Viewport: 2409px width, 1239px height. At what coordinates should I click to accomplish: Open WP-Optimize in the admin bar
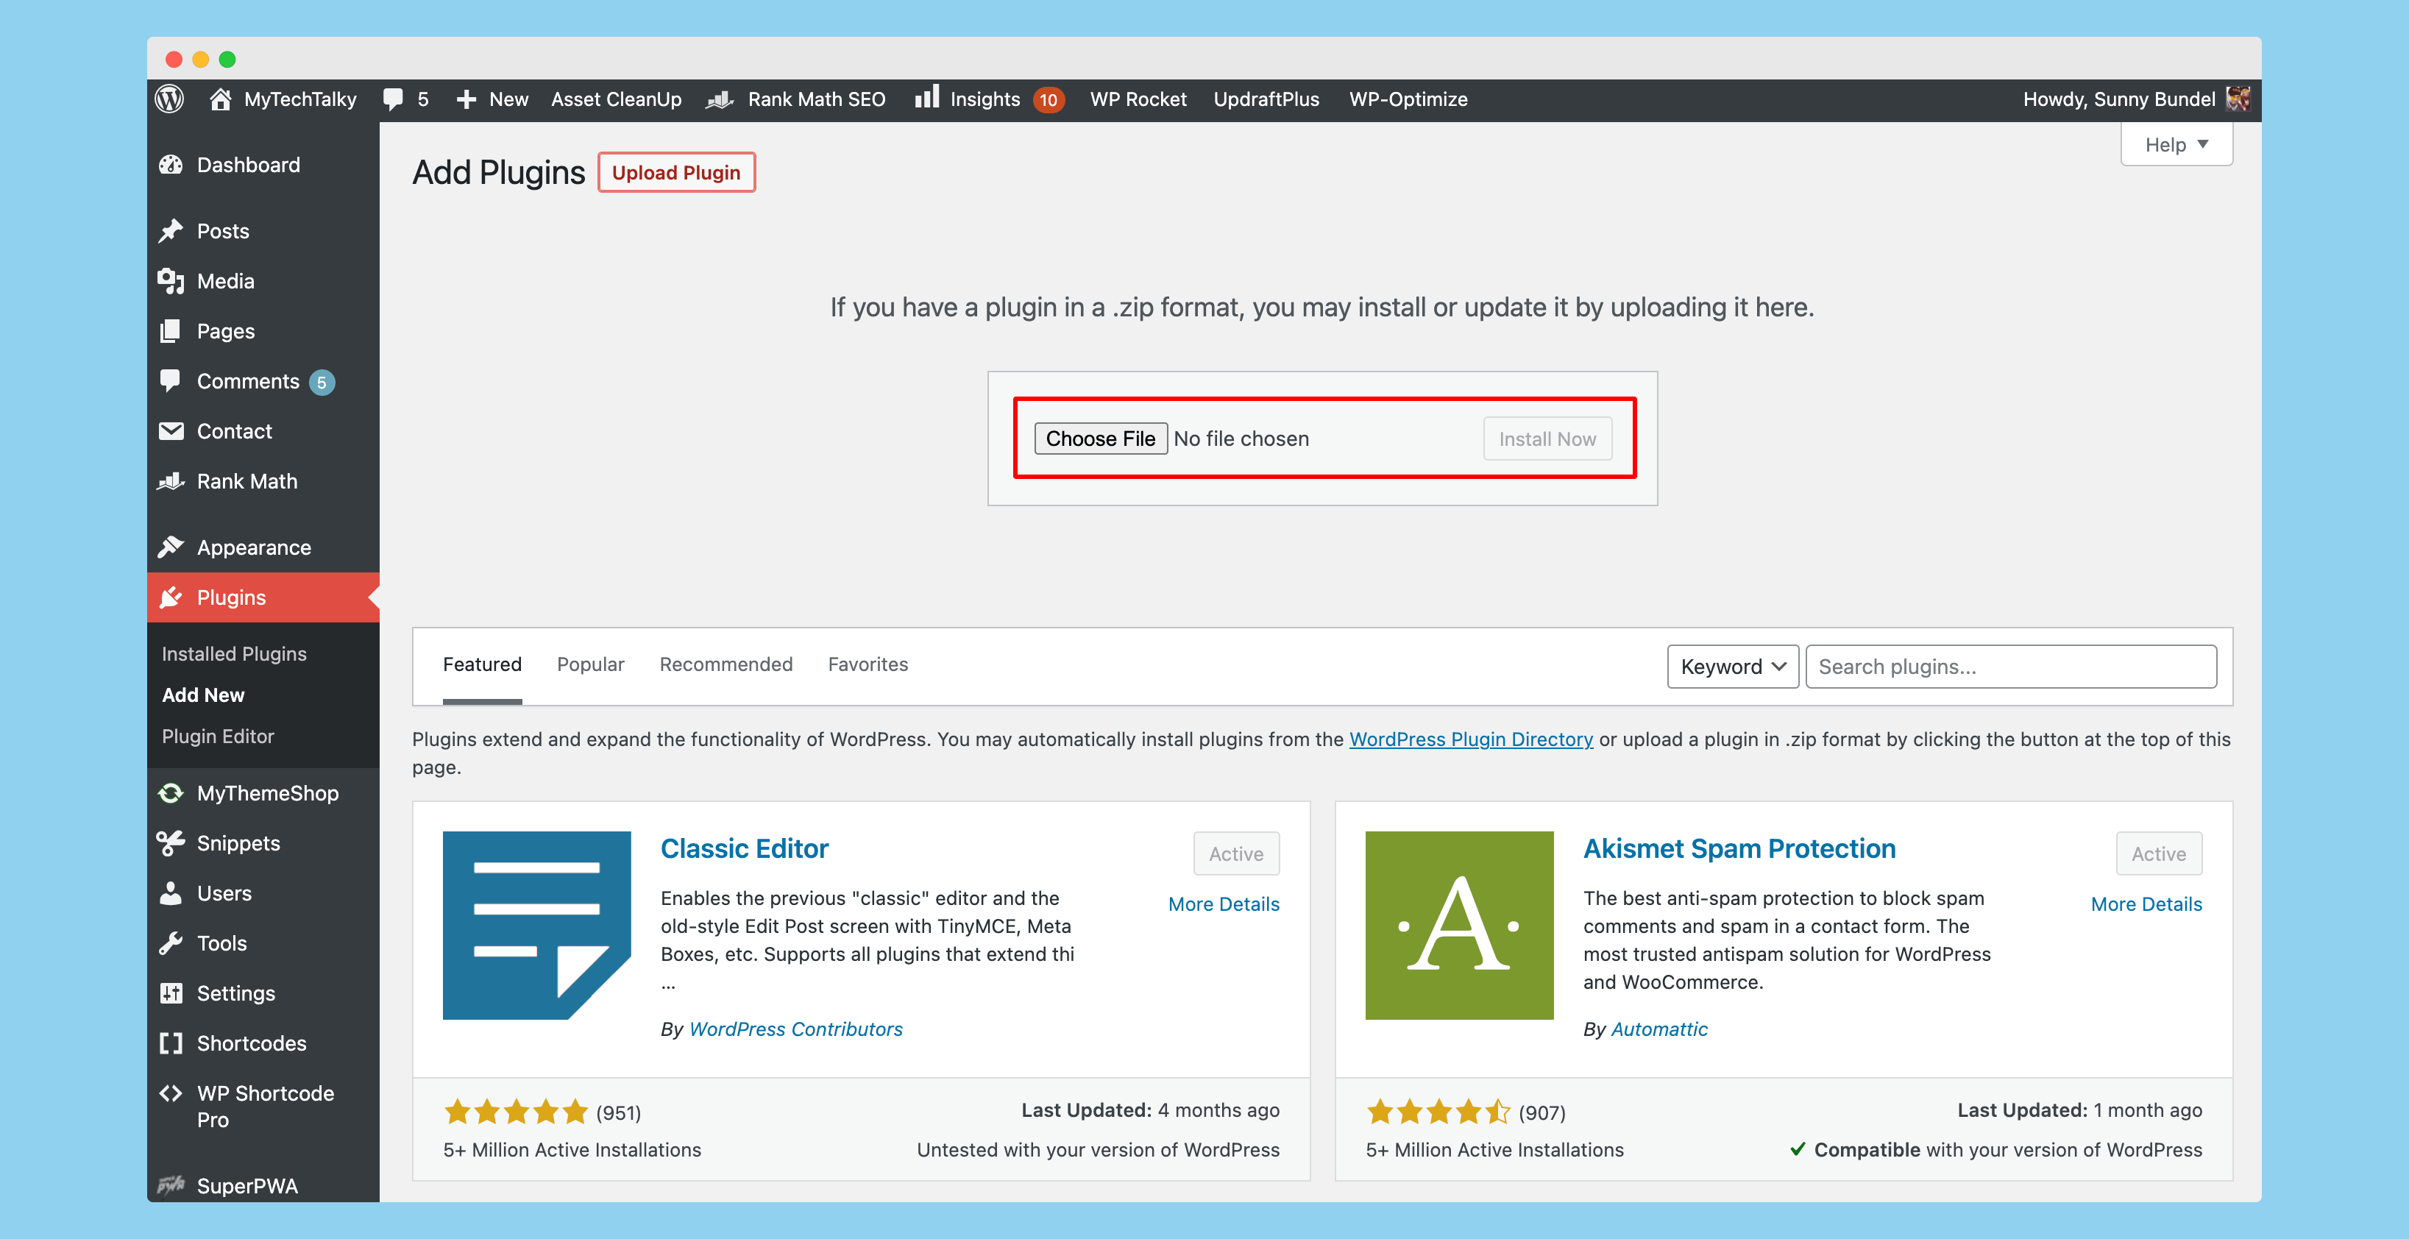1408,99
